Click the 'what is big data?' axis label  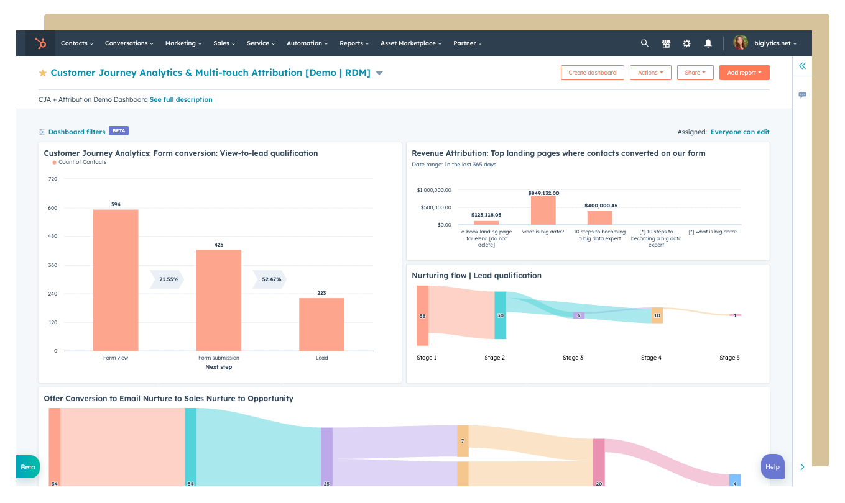point(543,232)
